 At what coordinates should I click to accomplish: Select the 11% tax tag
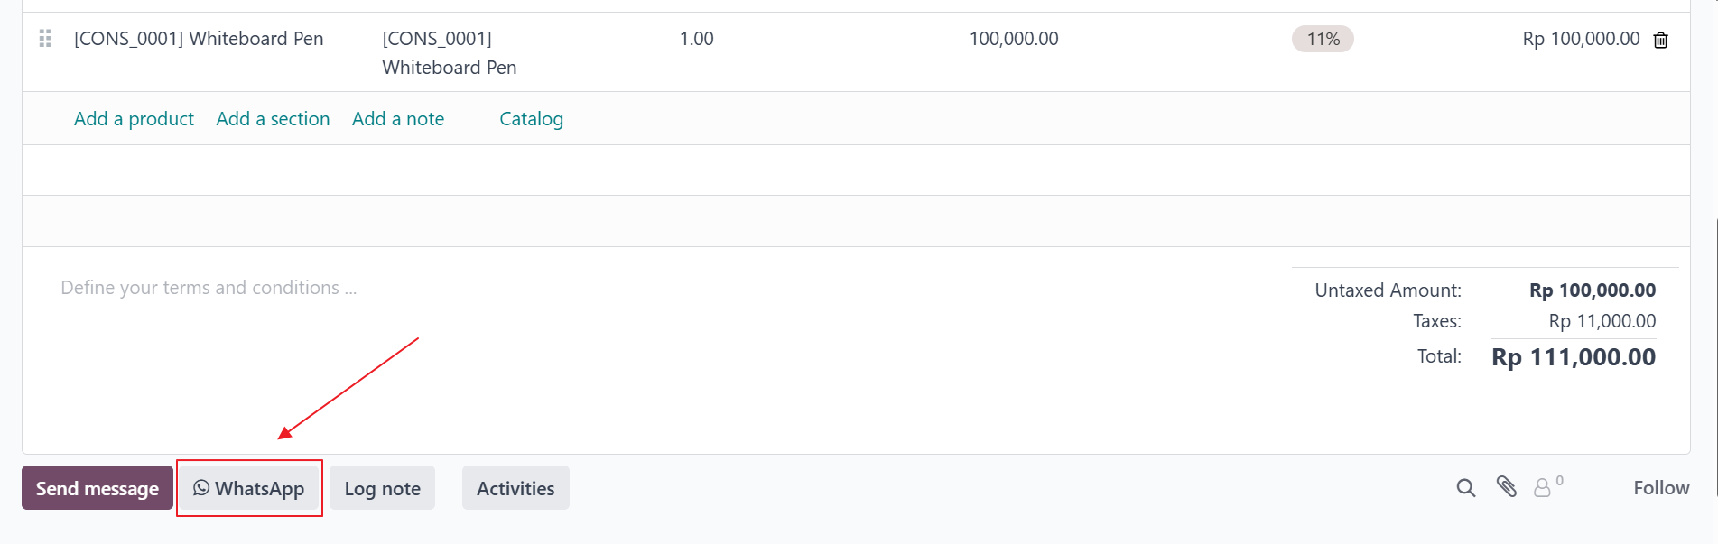[1323, 39]
